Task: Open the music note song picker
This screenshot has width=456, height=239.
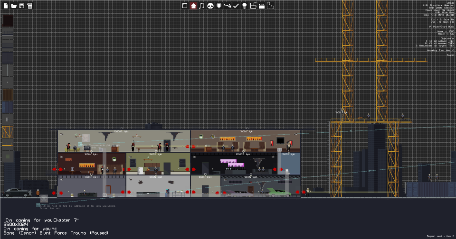Action: [x=201, y=6]
